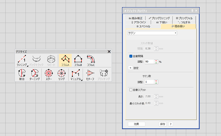Select the マニュアル stitch tool
Image resolution: width=221 pixels, height=136 pixels.
(x=76, y=75)
